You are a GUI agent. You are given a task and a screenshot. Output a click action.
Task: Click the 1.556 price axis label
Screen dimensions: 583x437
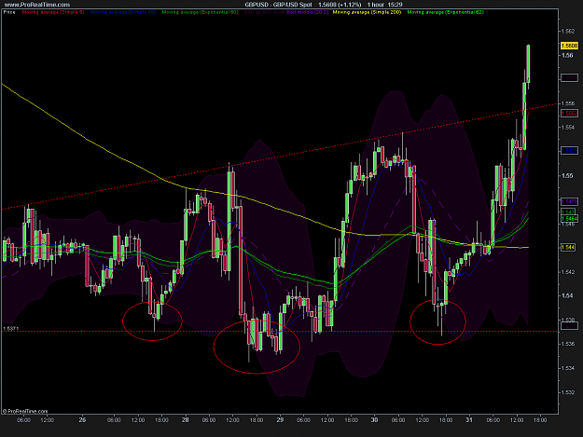(568, 103)
